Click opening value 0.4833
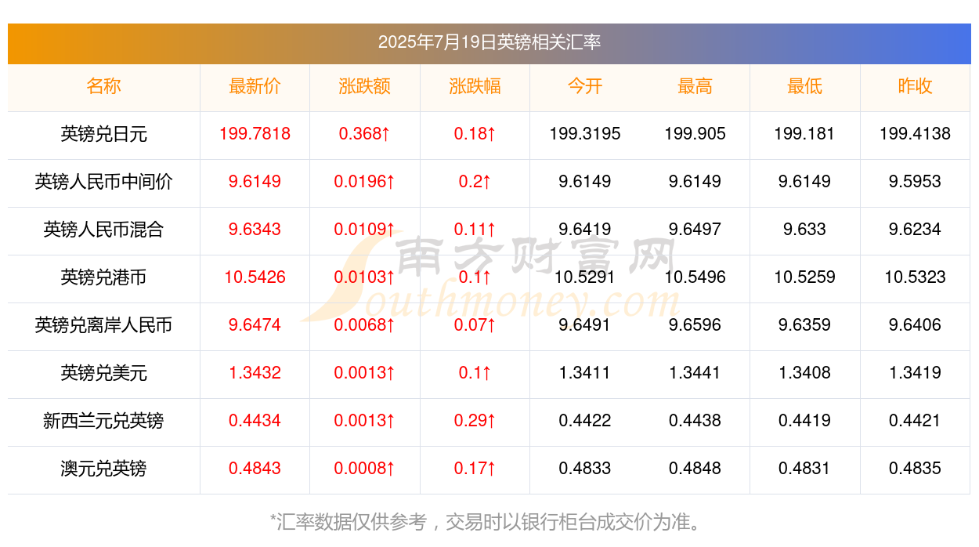This screenshot has height=547, width=979. [585, 469]
